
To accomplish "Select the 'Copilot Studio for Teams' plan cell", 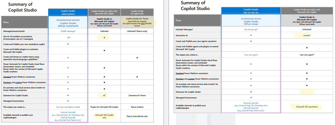I will [x=137, y=22].
